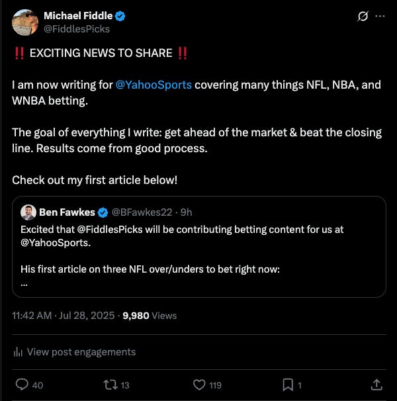
Task: Click the analytics bars icon
Action: click(18, 352)
